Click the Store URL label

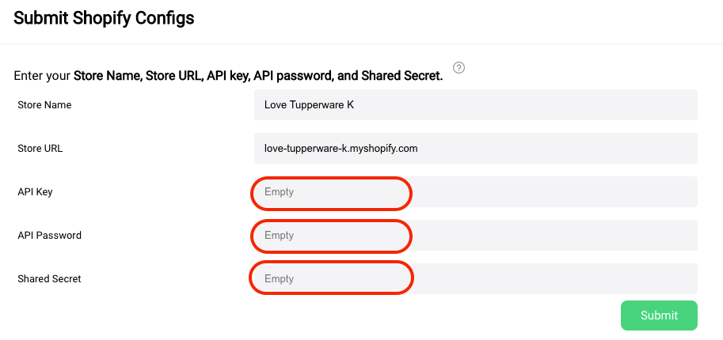pyautogui.click(x=40, y=149)
